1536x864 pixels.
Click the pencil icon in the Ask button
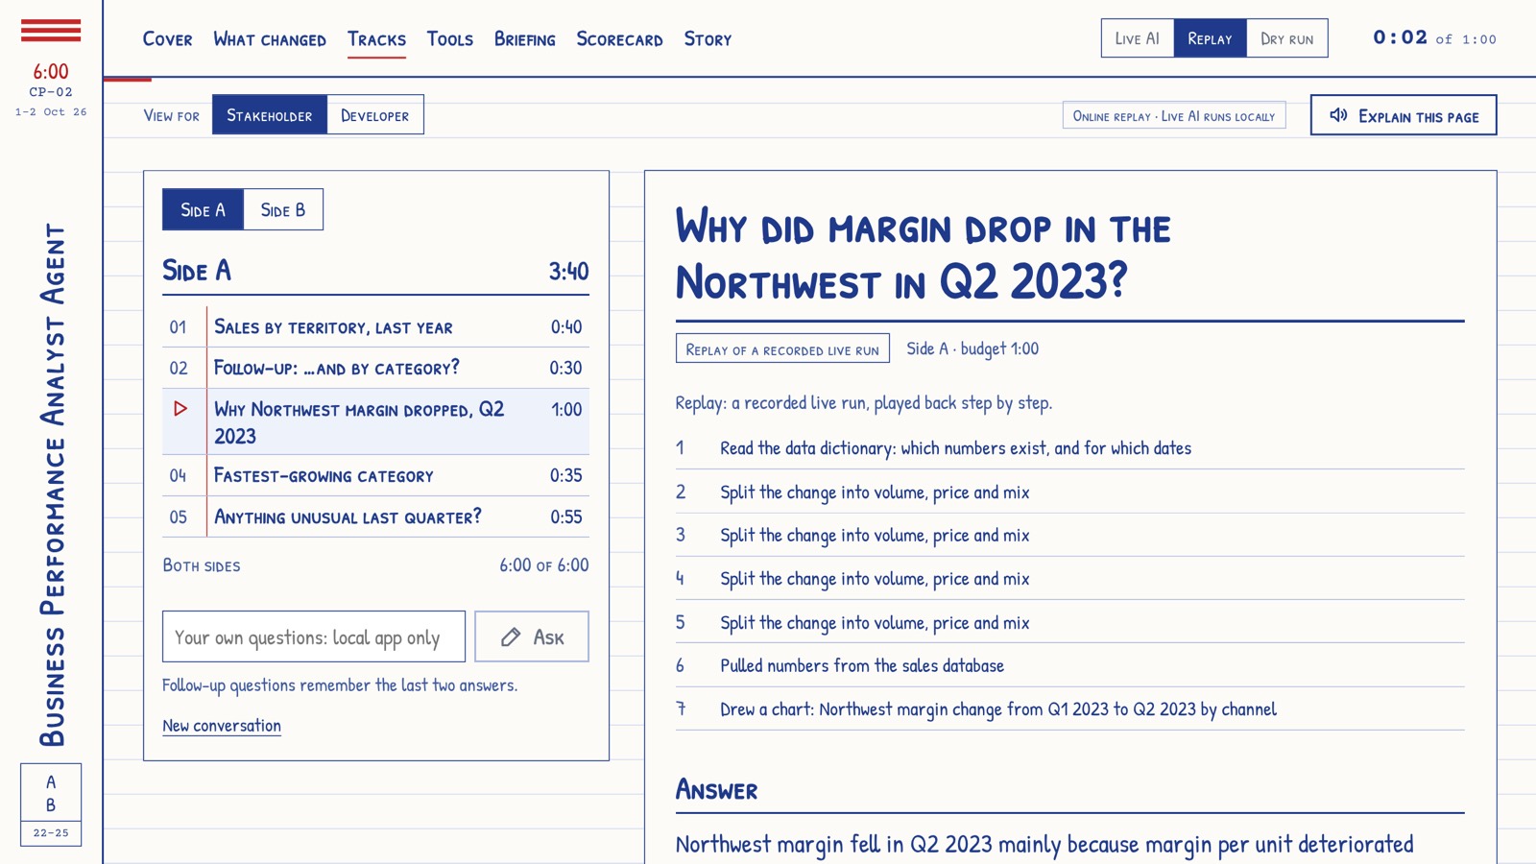[511, 636]
